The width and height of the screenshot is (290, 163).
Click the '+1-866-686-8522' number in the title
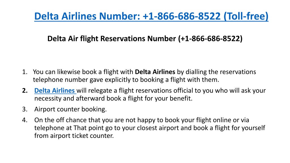click(182, 16)
